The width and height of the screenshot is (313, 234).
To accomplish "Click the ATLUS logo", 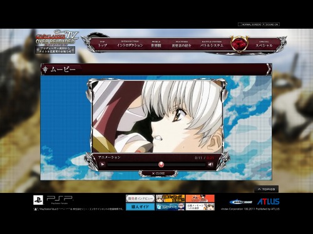I will (x=269, y=202).
